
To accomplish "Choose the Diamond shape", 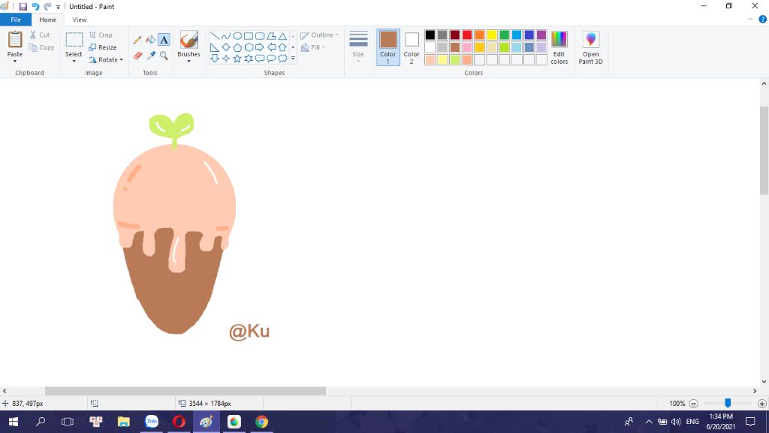I will pos(225,47).
